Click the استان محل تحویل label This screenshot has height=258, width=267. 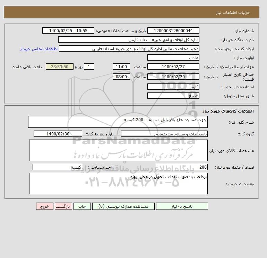point(238,87)
